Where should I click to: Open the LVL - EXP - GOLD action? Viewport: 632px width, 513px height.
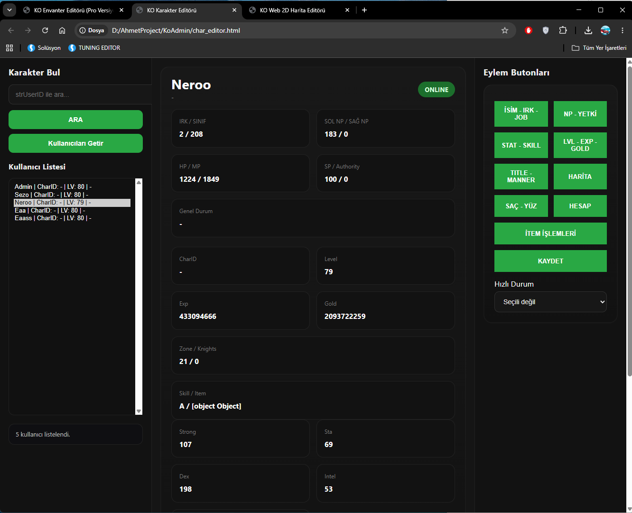coord(580,145)
